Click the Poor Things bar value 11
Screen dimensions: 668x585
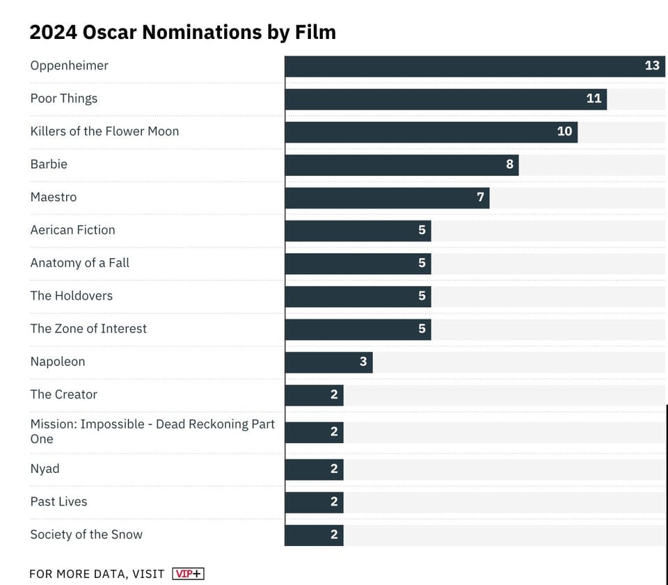(x=594, y=99)
